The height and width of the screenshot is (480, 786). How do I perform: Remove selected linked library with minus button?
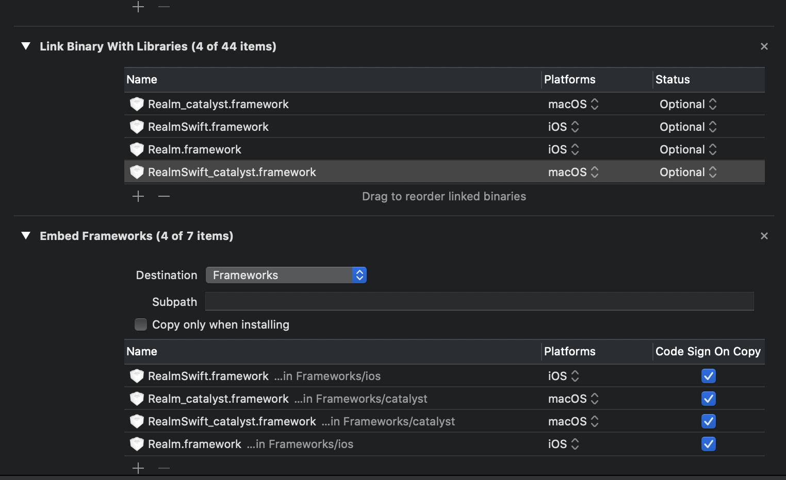click(163, 196)
